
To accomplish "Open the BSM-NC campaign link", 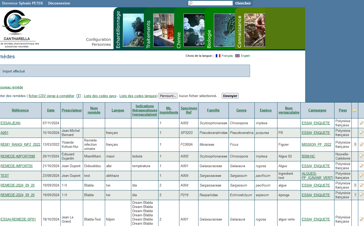I will 308,156.
